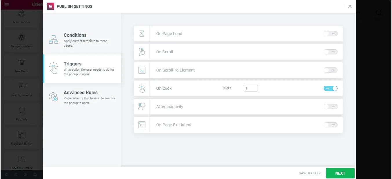The width and height of the screenshot is (392, 179).
Task: Select the Post Info widget
Action: 21,114
